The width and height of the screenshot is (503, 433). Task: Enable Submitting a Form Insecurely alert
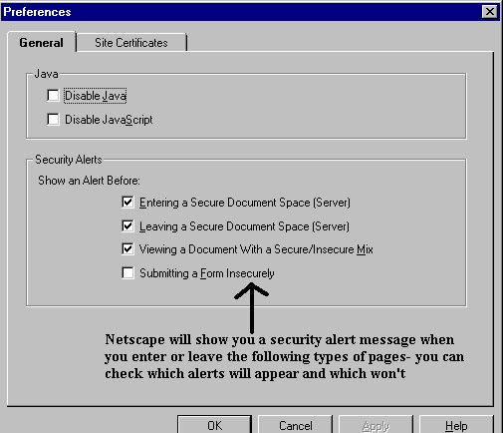(127, 273)
